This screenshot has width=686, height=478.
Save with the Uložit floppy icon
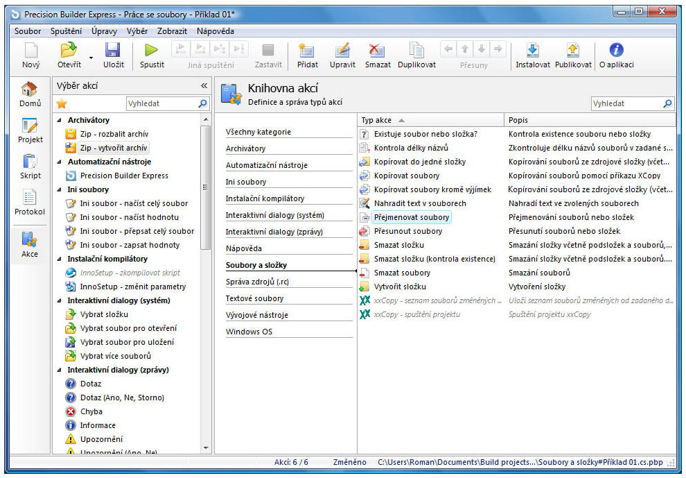[113, 50]
